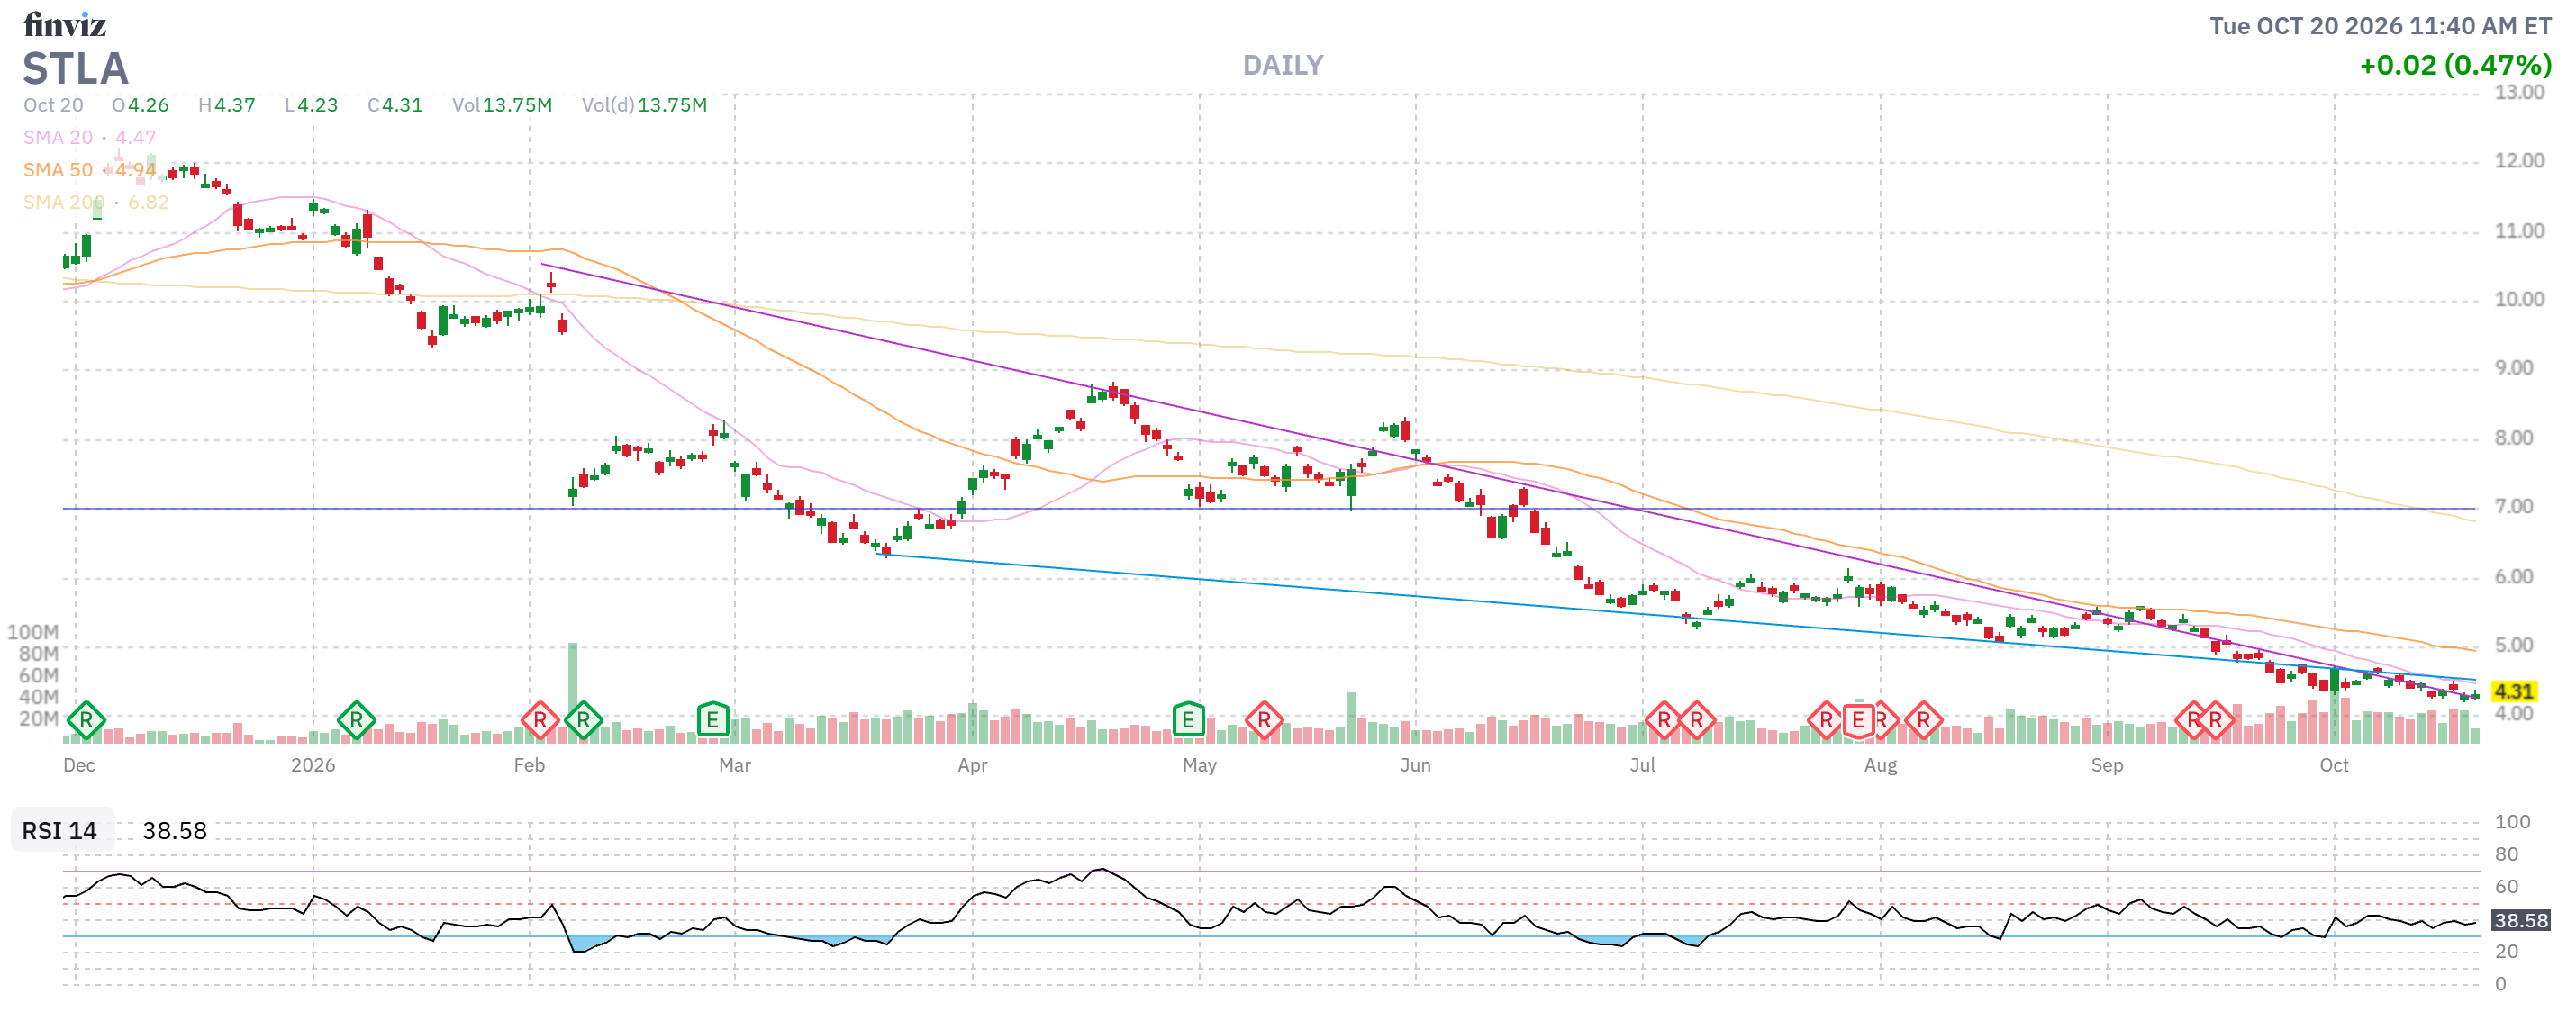
Task: Click the open price O 4.26
Action: (140, 105)
